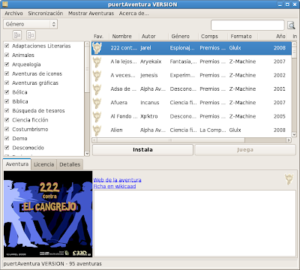Open the Web de la aventura link
300x270 pixels.
(x=117, y=180)
